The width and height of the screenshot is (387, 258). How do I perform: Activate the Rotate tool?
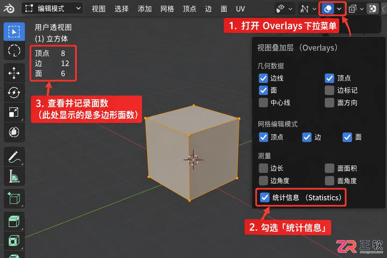14,93
